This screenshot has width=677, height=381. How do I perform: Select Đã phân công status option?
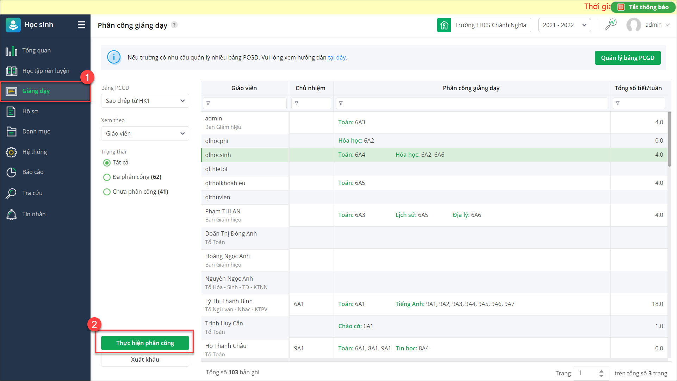pyautogui.click(x=107, y=177)
